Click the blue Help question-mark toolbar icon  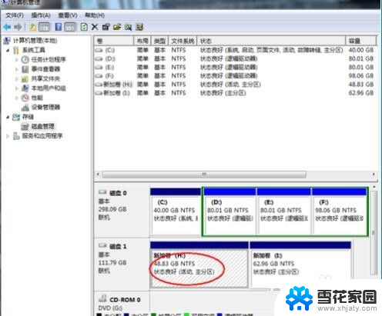pos(59,27)
